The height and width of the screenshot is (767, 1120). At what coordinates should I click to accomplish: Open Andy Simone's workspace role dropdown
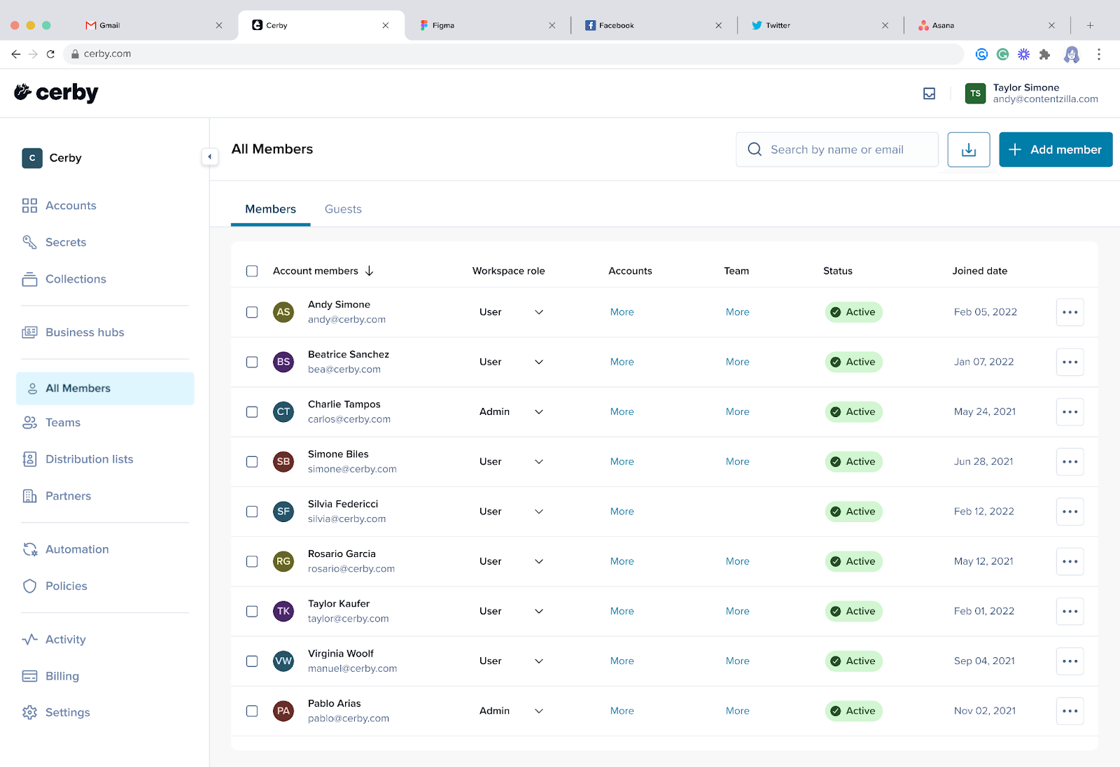511,312
